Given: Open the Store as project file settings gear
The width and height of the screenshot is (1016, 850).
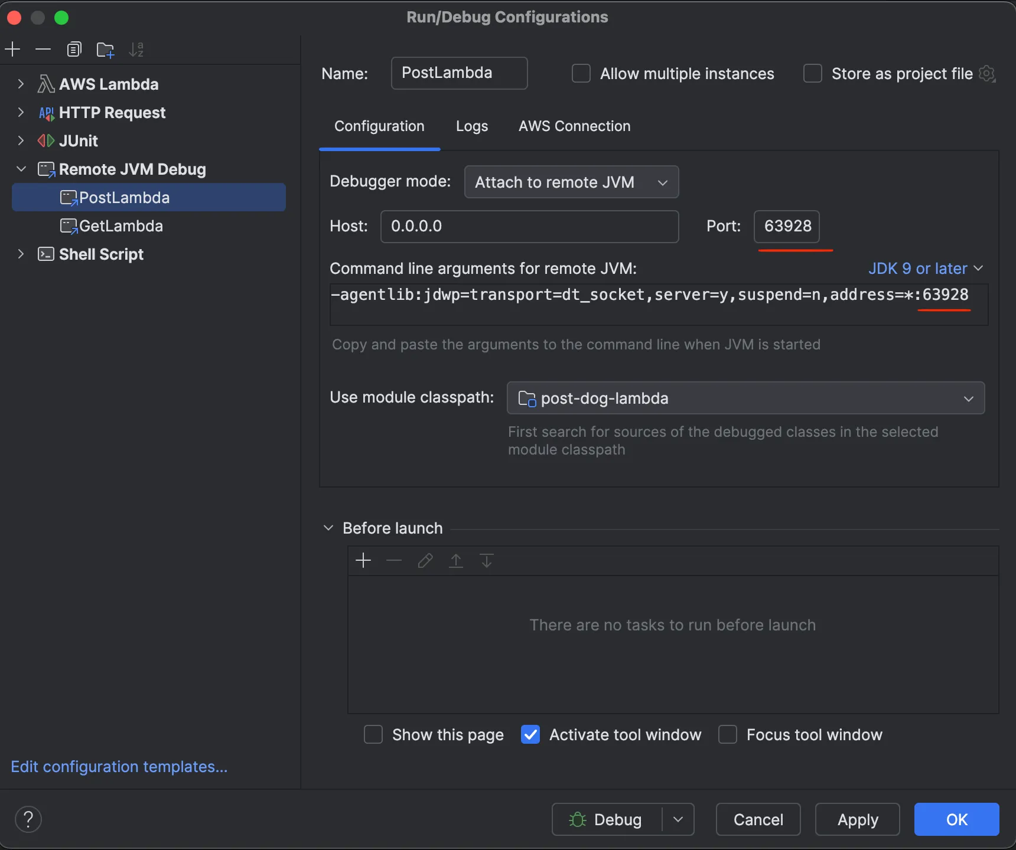Looking at the screenshot, I should [988, 73].
